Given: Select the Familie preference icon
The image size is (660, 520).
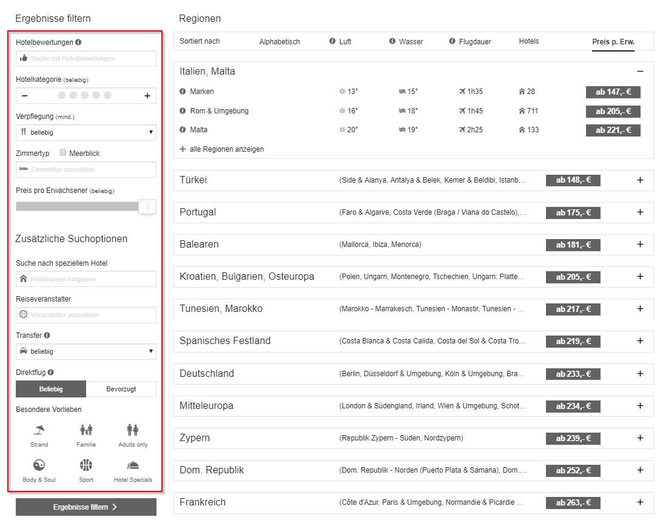Looking at the screenshot, I should [x=86, y=431].
